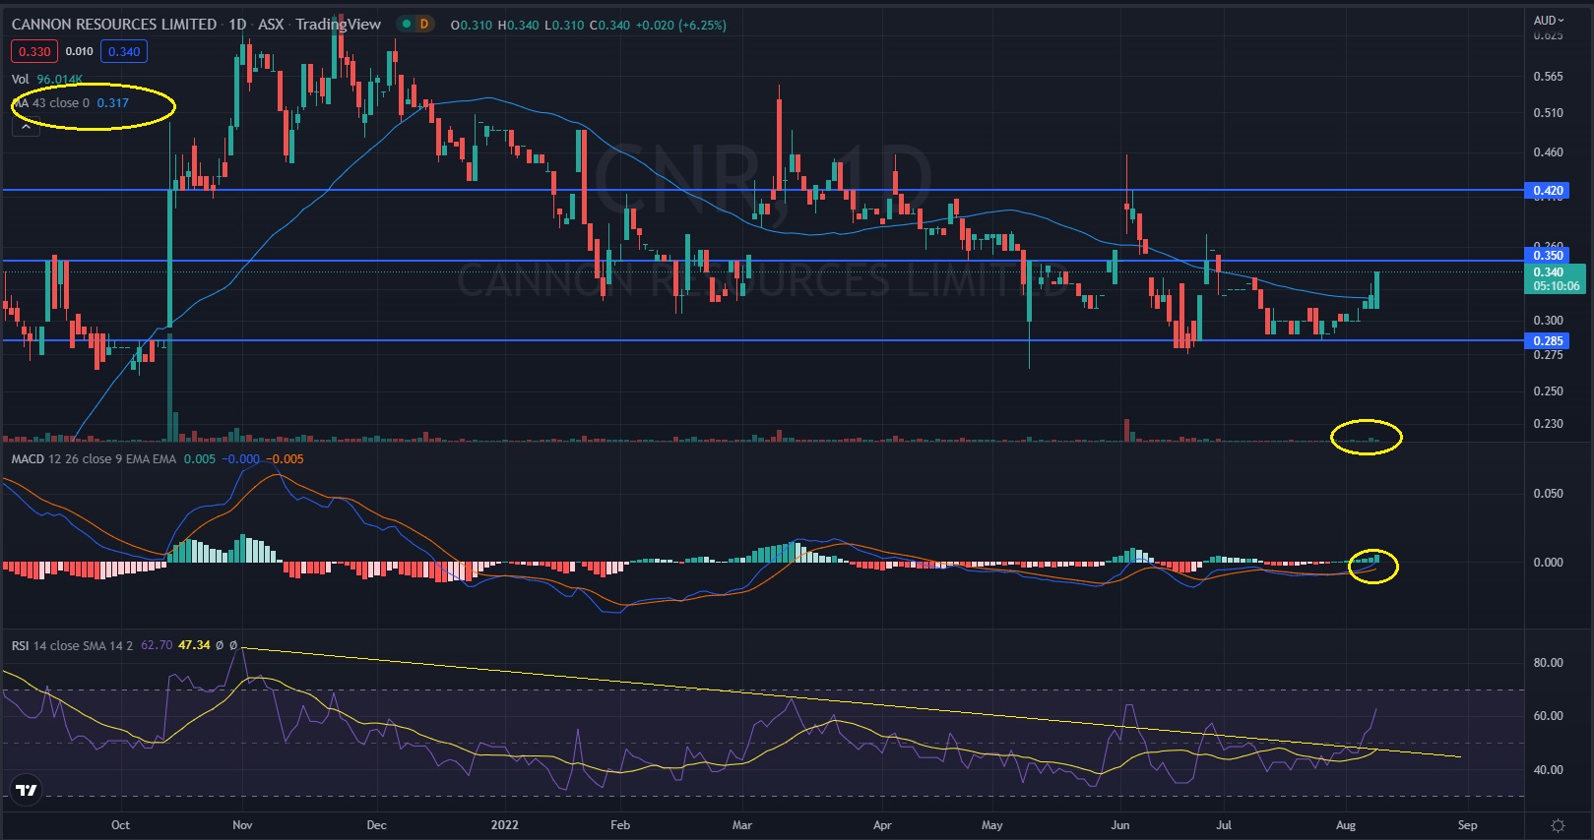
Task: Open the AUD currency dropdown
Action: (1549, 20)
